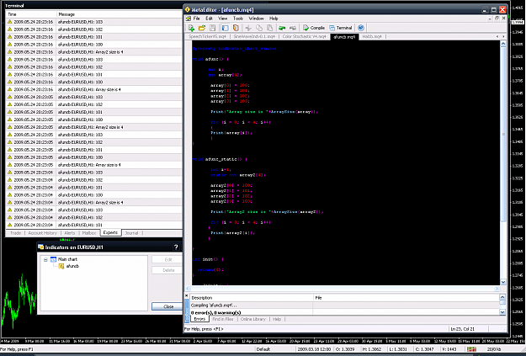This screenshot has height=356, width=526.
Task: Click the connection bars icon in status bar
Action: tap(471, 349)
